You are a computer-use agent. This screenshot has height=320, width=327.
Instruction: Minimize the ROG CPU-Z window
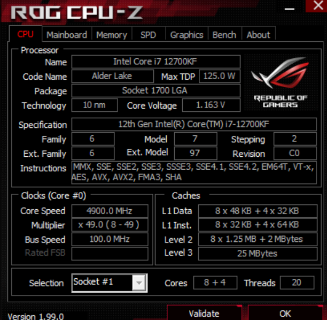click(x=290, y=9)
